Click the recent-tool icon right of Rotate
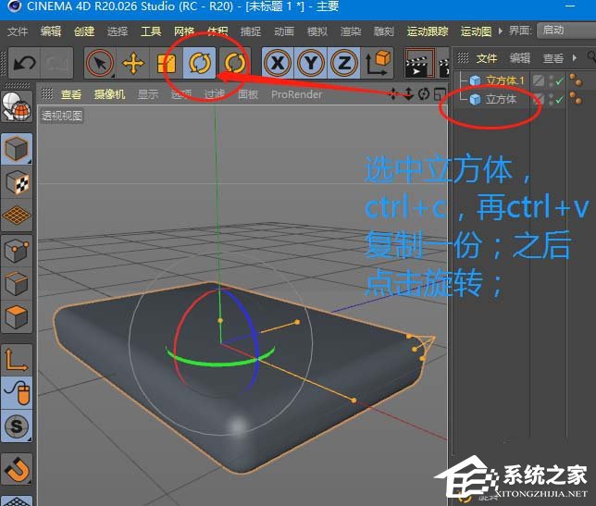 (234, 63)
